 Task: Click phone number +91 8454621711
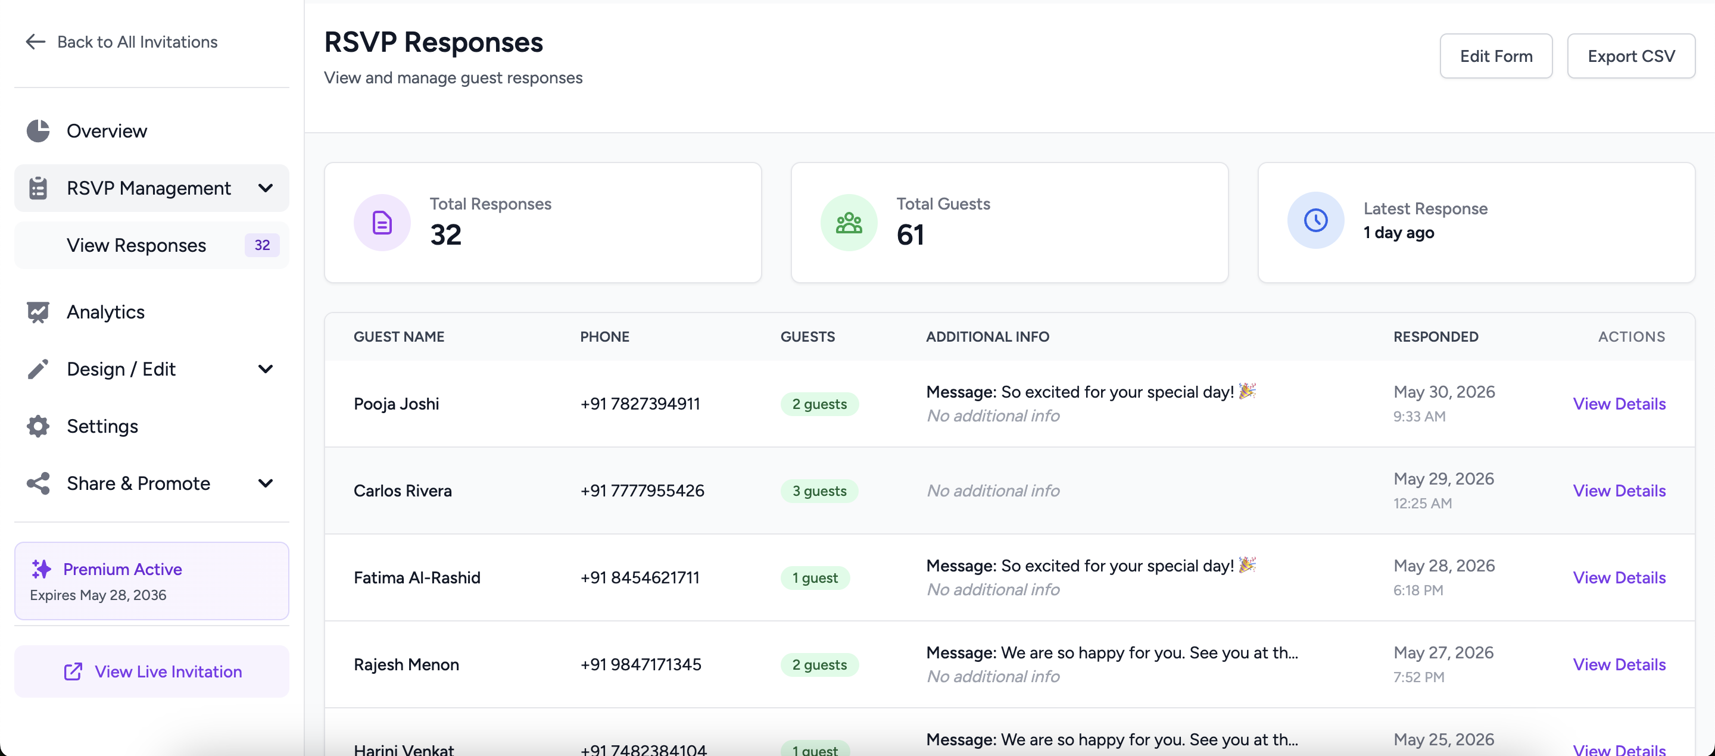tap(640, 577)
